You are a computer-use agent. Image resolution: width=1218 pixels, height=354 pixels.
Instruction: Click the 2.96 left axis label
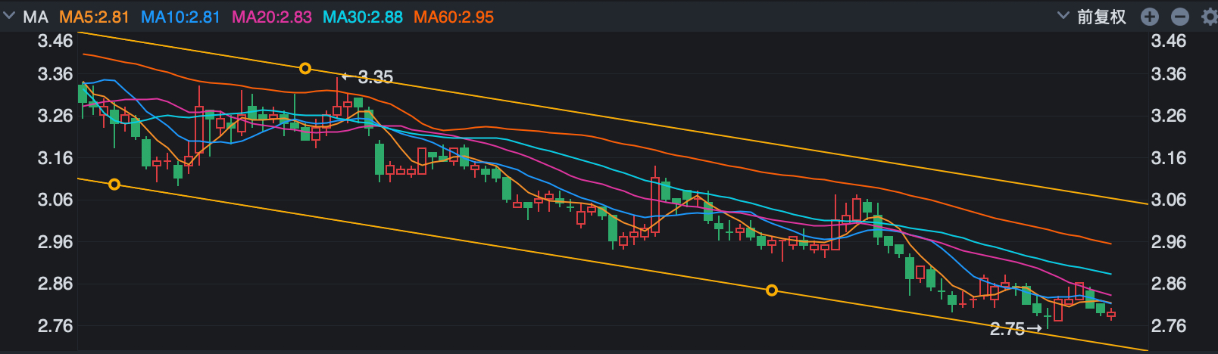(55, 242)
